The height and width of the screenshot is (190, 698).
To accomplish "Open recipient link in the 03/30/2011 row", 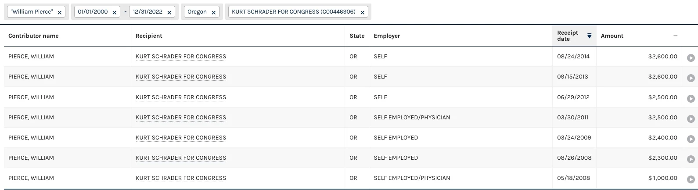I will [181, 118].
